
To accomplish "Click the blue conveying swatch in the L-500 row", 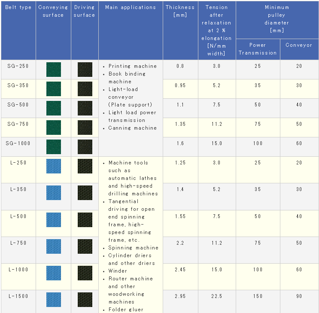I will [53, 220].
